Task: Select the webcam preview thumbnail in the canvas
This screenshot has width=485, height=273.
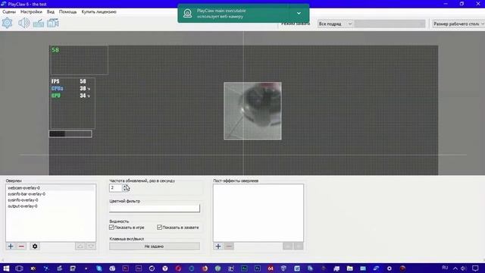Action: coord(252,111)
